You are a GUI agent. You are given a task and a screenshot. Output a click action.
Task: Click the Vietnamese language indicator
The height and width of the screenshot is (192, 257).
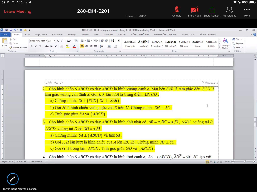coord(36,162)
